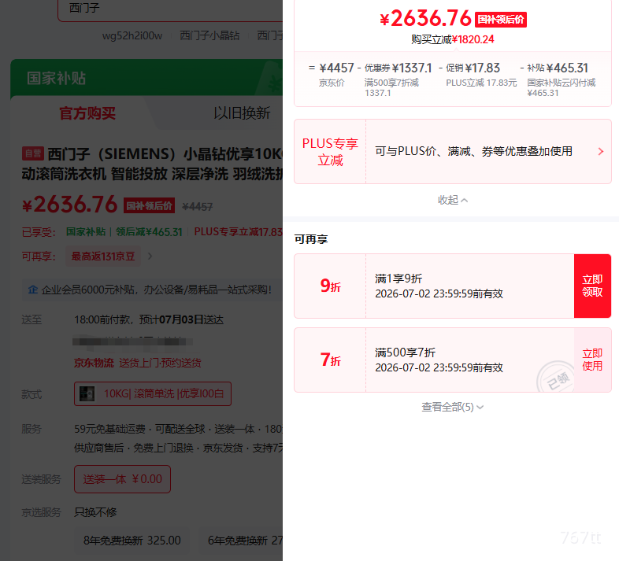
Task: Click the enterprise member icon before 企业会员6000元补贴
Action: (x=33, y=290)
